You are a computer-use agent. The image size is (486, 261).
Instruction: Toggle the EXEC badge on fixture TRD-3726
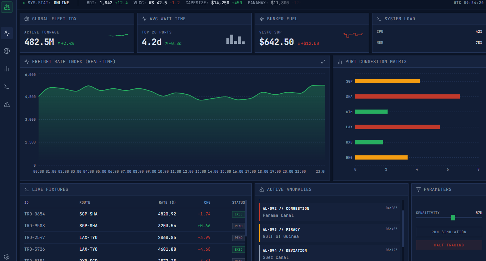[238, 249]
